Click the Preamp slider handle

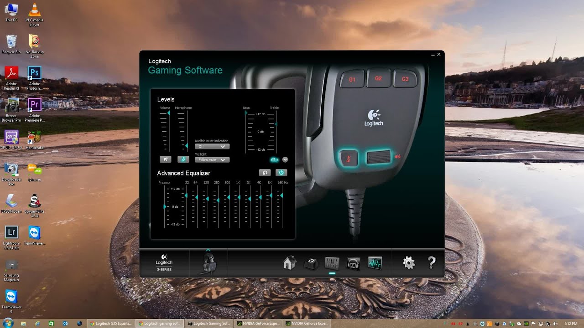point(165,207)
